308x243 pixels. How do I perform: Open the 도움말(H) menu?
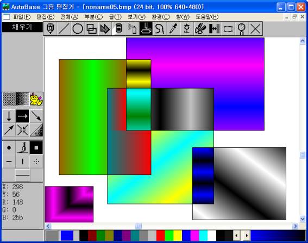pos(207,17)
